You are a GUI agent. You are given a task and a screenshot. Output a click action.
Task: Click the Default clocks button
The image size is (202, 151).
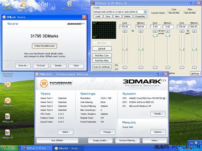102,49
